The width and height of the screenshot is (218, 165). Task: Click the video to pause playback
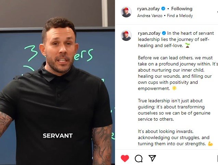[57, 82]
